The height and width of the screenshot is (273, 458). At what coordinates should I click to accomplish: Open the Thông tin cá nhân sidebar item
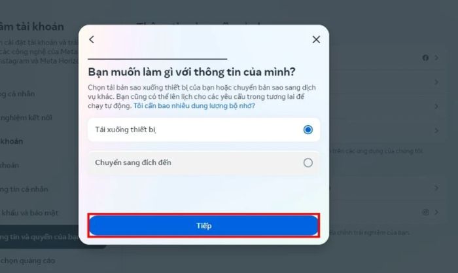click(24, 189)
